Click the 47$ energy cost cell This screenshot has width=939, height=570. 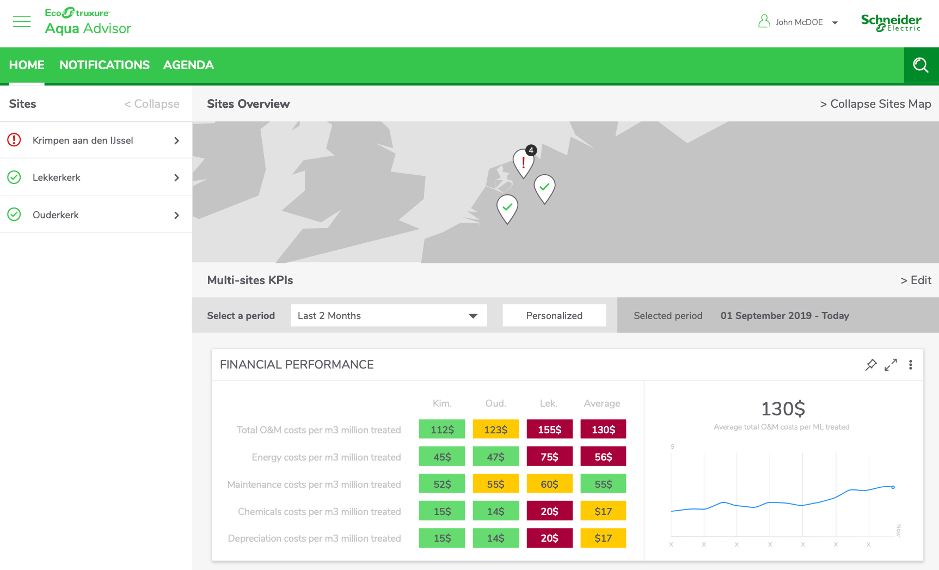tap(496, 456)
